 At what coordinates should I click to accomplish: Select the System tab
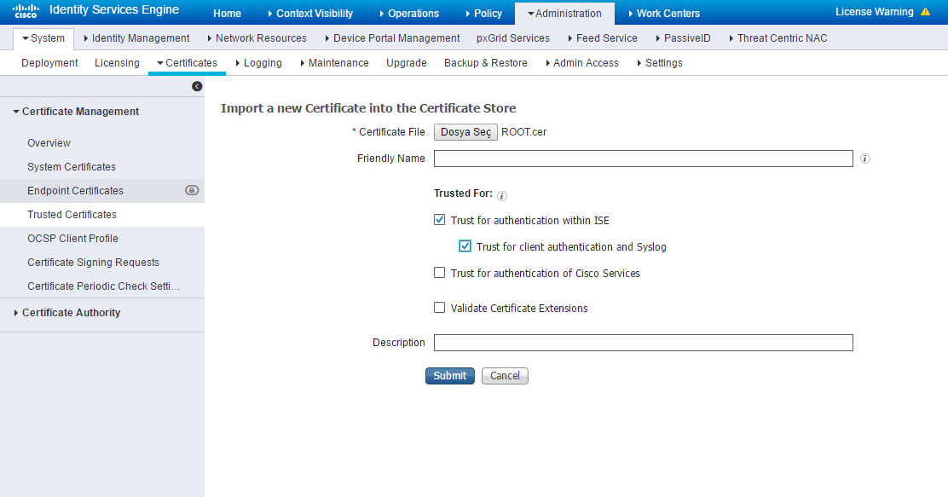coord(43,38)
